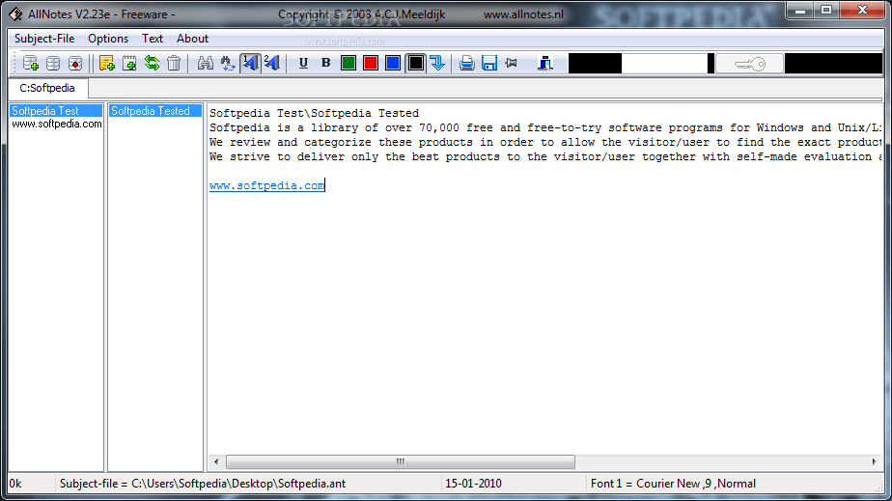Switch to Font 1
This screenshot has width=892, height=501.
(x=250, y=63)
